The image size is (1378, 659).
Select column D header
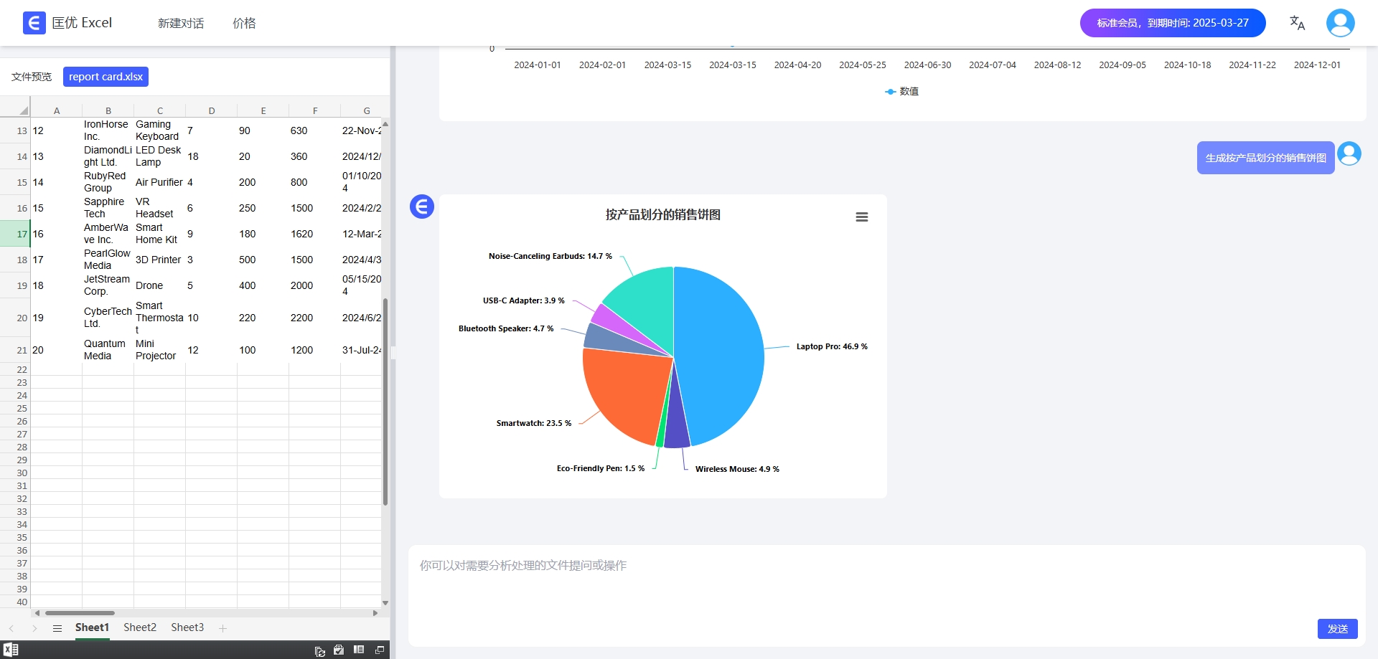[x=212, y=110]
